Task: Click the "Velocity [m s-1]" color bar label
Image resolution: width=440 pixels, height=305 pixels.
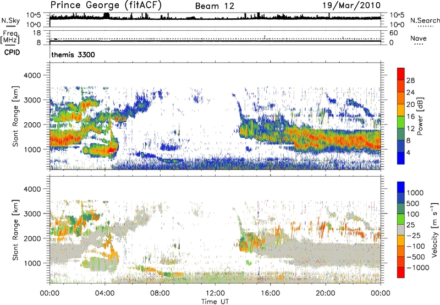Action: (435, 230)
